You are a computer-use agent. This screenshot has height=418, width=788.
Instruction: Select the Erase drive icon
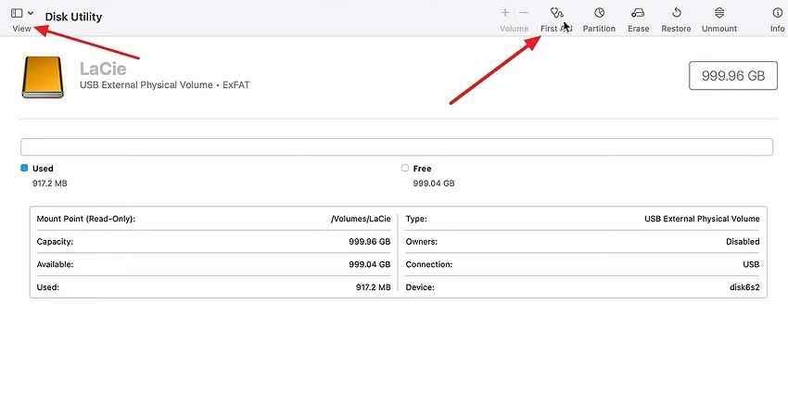click(x=638, y=13)
